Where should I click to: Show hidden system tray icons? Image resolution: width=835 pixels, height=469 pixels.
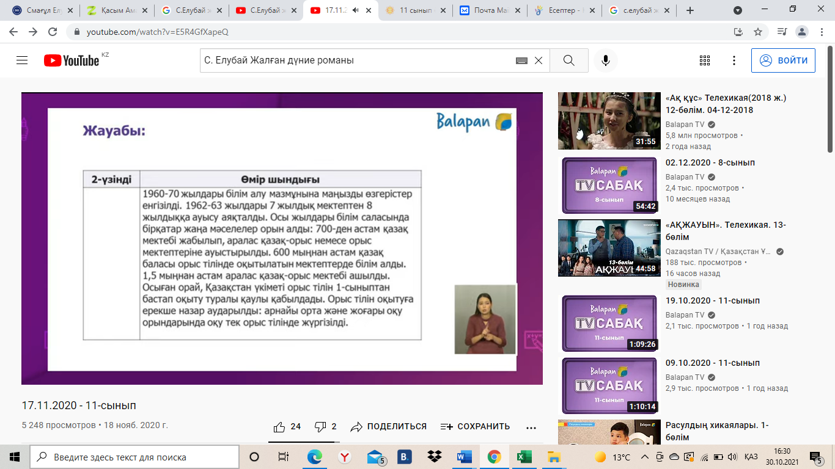click(644, 457)
